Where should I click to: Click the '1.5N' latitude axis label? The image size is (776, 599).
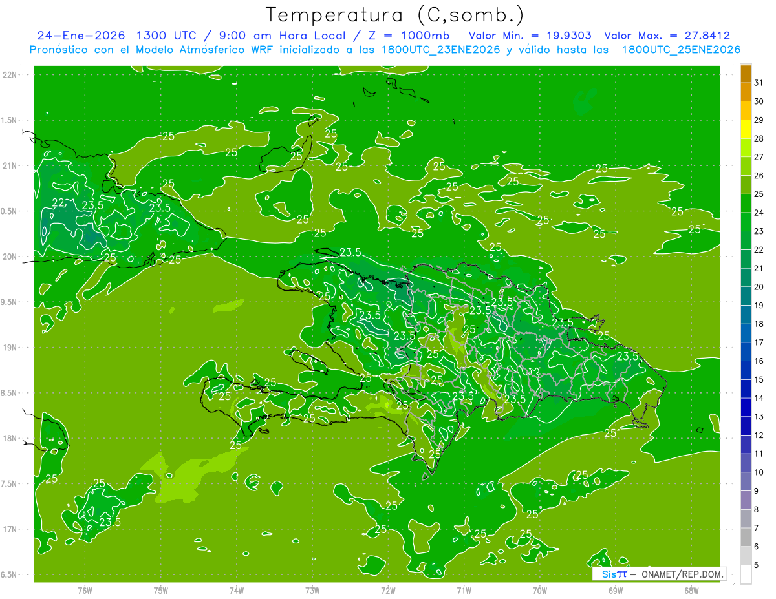10,120
